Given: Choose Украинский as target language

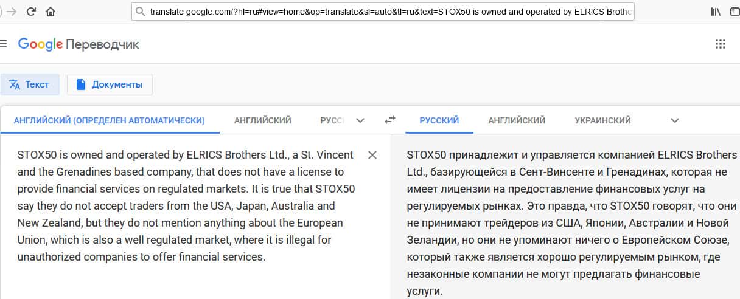Looking at the screenshot, I should [602, 120].
